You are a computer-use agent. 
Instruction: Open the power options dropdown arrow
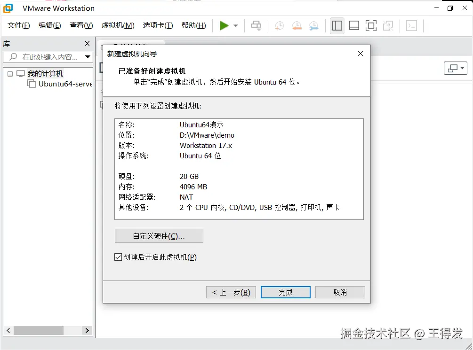(x=236, y=25)
